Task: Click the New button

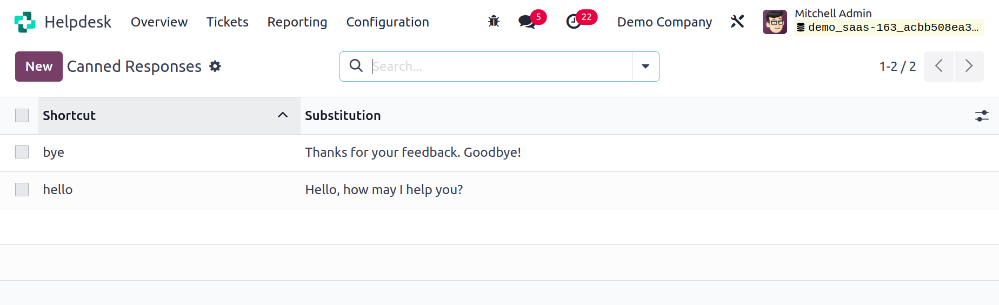Action: (x=39, y=67)
